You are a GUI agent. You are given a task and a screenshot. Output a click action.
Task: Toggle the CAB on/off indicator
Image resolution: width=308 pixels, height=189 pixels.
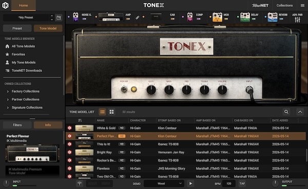point(172,19)
